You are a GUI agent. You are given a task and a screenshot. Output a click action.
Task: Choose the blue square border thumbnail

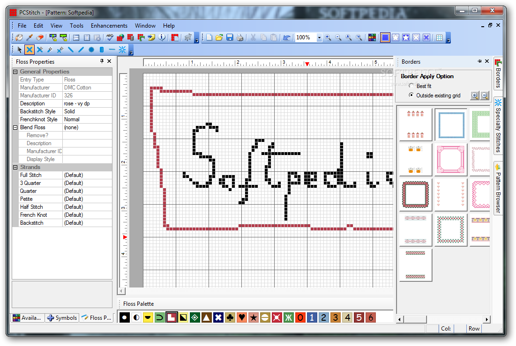(451, 125)
